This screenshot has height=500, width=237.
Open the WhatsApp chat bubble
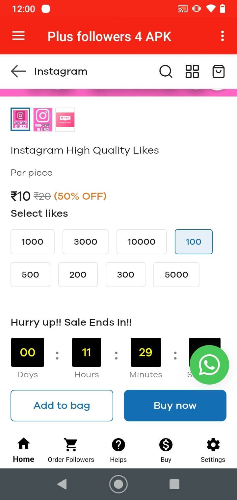click(209, 365)
